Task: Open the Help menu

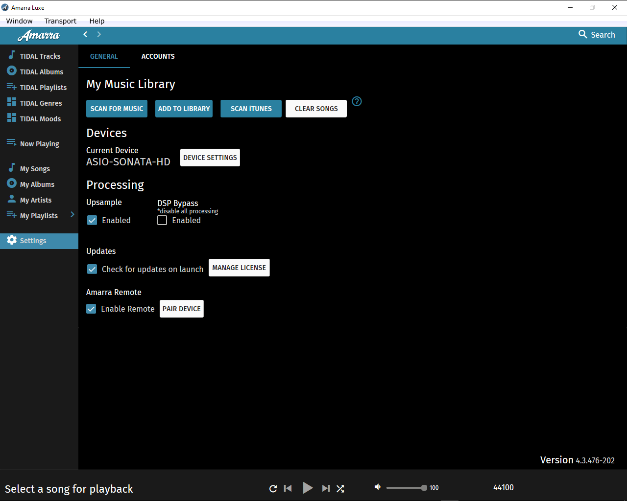Action: coord(97,21)
